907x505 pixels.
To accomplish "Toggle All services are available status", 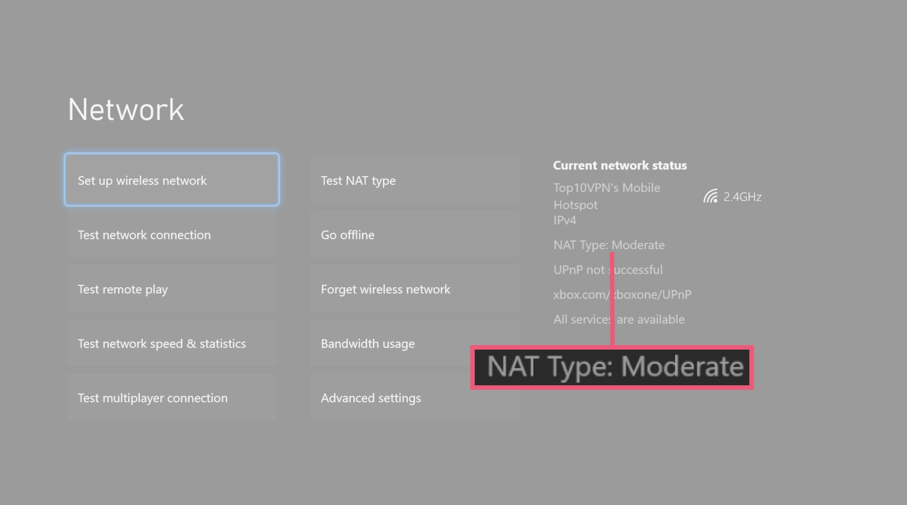I will 618,319.
